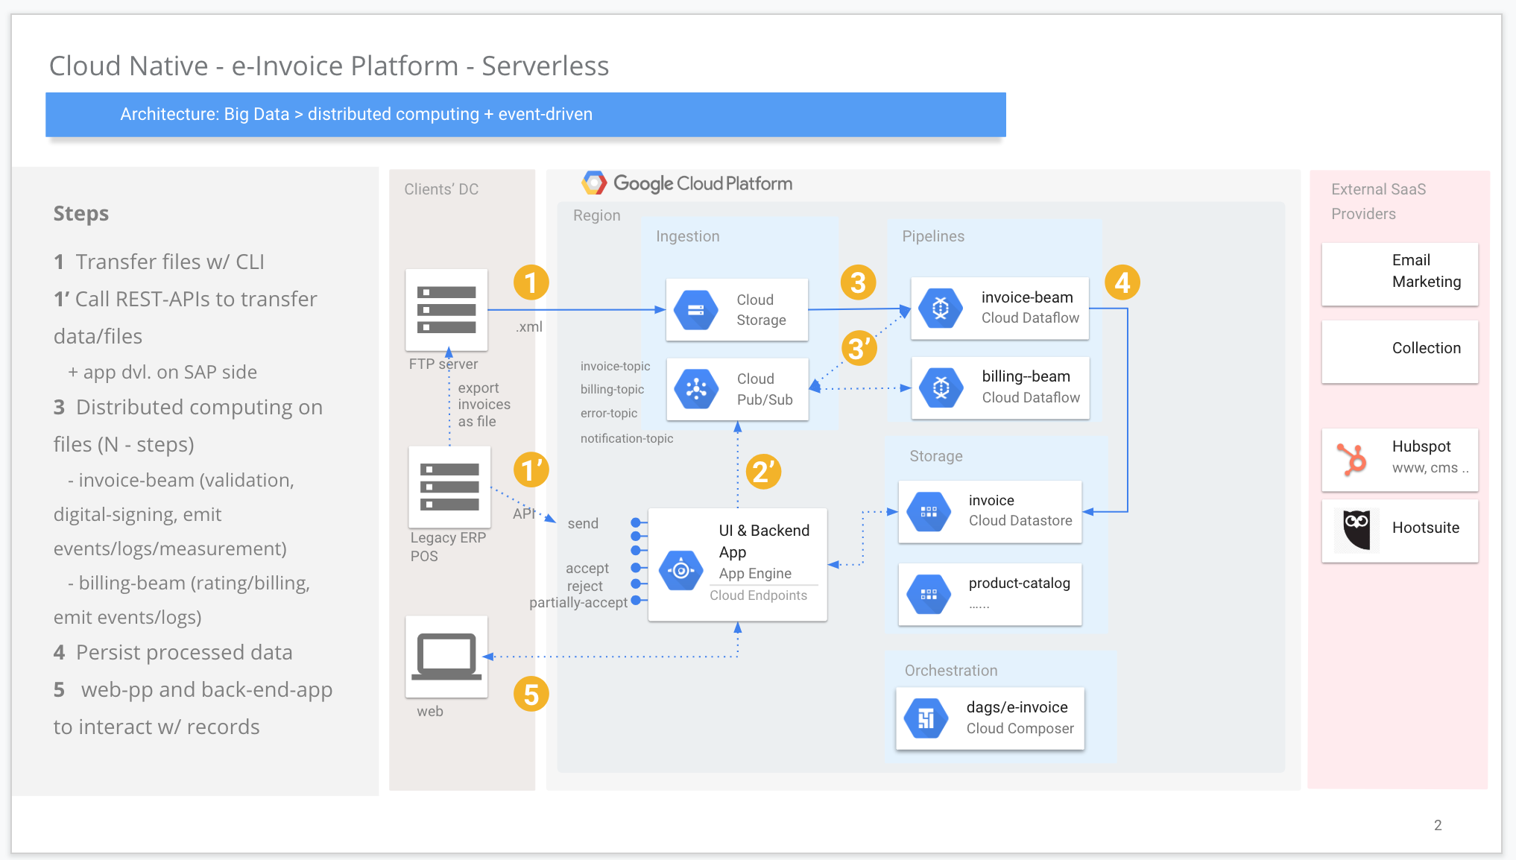
Task: Click the Cloud Storage hexagon icon
Action: pyautogui.click(x=695, y=310)
